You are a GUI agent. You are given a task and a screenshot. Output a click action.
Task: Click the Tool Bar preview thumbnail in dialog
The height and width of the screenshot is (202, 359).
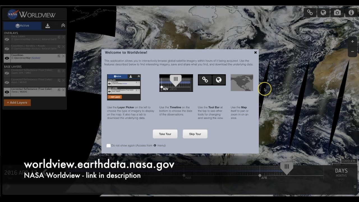click(x=212, y=80)
